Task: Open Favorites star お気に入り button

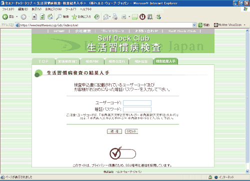Action: click(x=81, y=17)
